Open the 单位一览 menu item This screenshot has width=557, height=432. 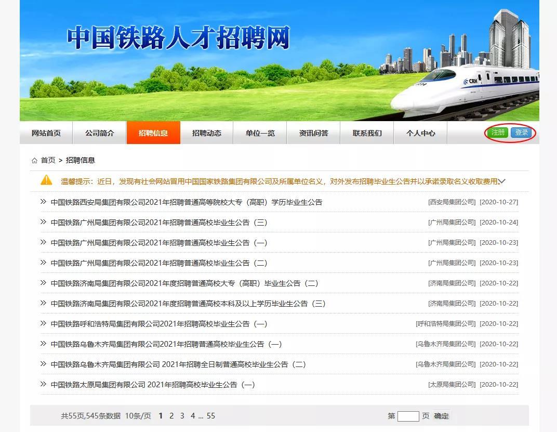pos(260,133)
